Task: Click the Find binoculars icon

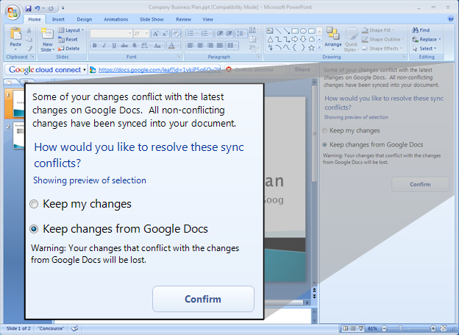Action: tap(416, 30)
